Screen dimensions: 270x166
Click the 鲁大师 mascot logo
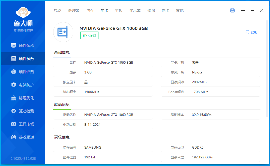23,13
